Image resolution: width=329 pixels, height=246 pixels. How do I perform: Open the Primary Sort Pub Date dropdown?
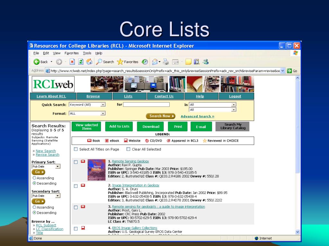(x=46, y=167)
